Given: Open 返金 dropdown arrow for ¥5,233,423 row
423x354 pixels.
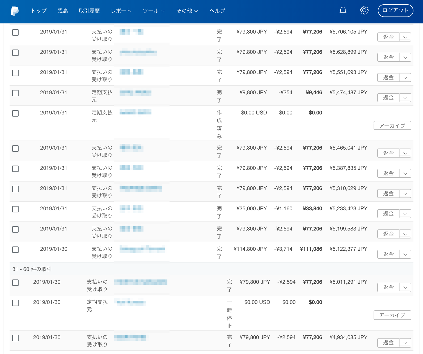Looking at the screenshot, I should [x=405, y=214].
